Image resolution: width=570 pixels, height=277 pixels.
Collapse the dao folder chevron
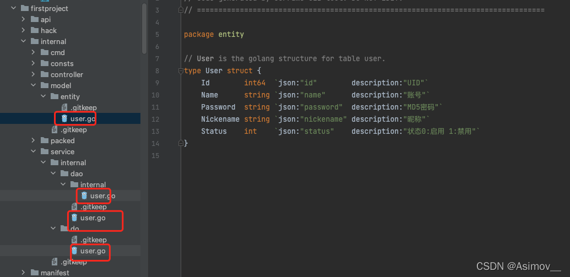pos(53,173)
